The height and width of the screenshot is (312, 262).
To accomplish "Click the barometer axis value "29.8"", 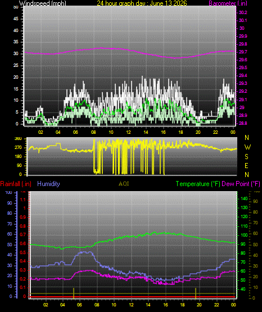I will (x=243, y=44).
